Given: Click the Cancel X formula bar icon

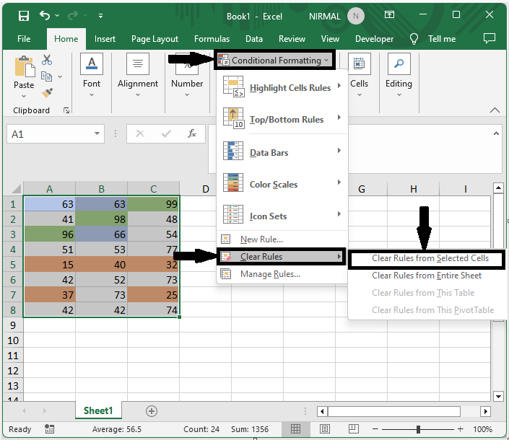Looking at the screenshot, I should pos(140,133).
